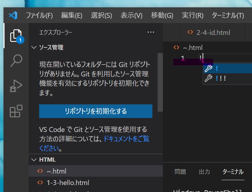The width and height of the screenshot is (252, 192).
Task: Switch to the 出力 panel tab
Action: pyautogui.click(x=204, y=172)
